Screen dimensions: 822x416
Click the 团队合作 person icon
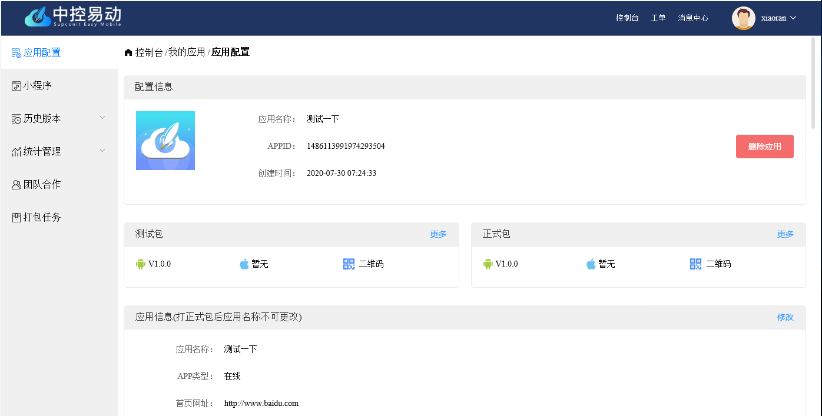tap(16, 185)
